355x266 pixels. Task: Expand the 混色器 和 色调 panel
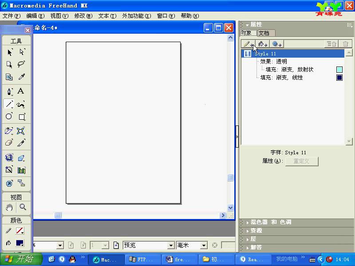coord(248,223)
